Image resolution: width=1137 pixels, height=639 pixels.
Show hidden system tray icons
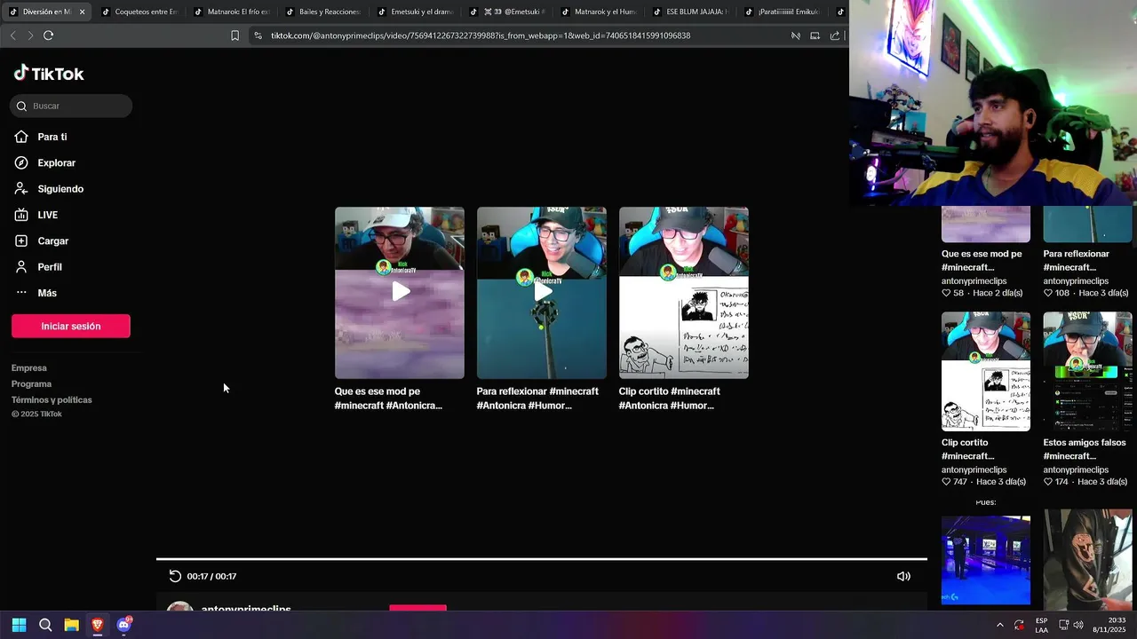(1000, 625)
